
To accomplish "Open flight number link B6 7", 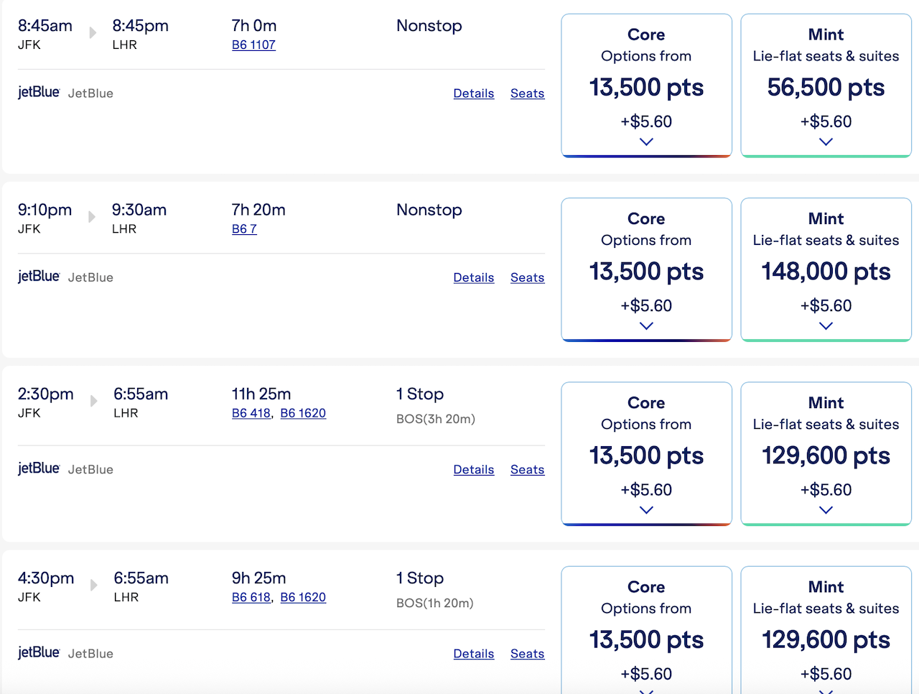I will [x=244, y=229].
